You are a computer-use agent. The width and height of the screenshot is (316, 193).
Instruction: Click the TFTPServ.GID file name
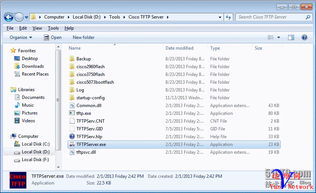89,129
